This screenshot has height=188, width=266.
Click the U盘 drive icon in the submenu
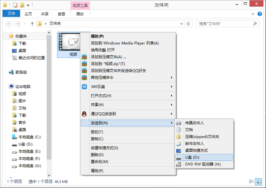coord(179,159)
